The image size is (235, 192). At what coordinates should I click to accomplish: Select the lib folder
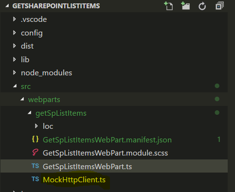pos(25,60)
